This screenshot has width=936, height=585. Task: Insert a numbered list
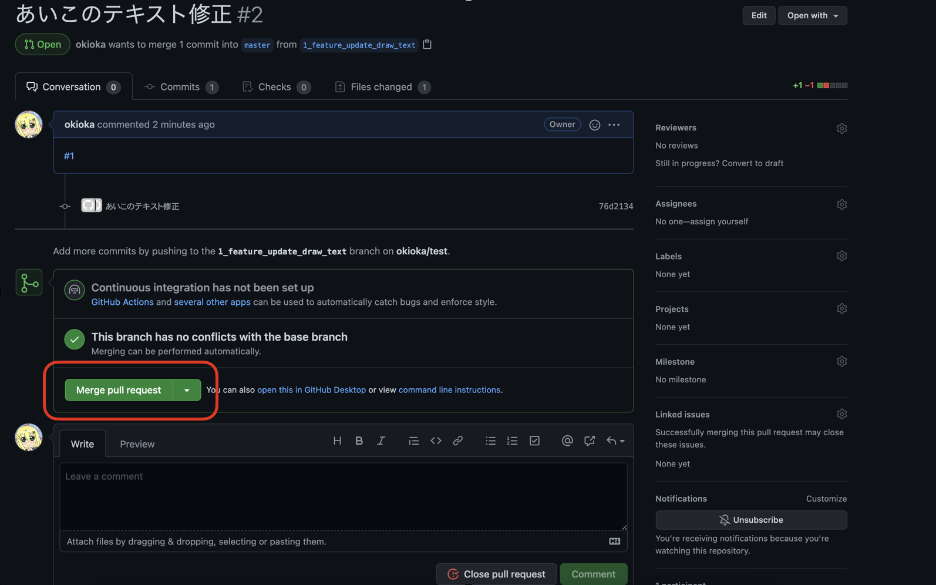pyautogui.click(x=513, y=441)
